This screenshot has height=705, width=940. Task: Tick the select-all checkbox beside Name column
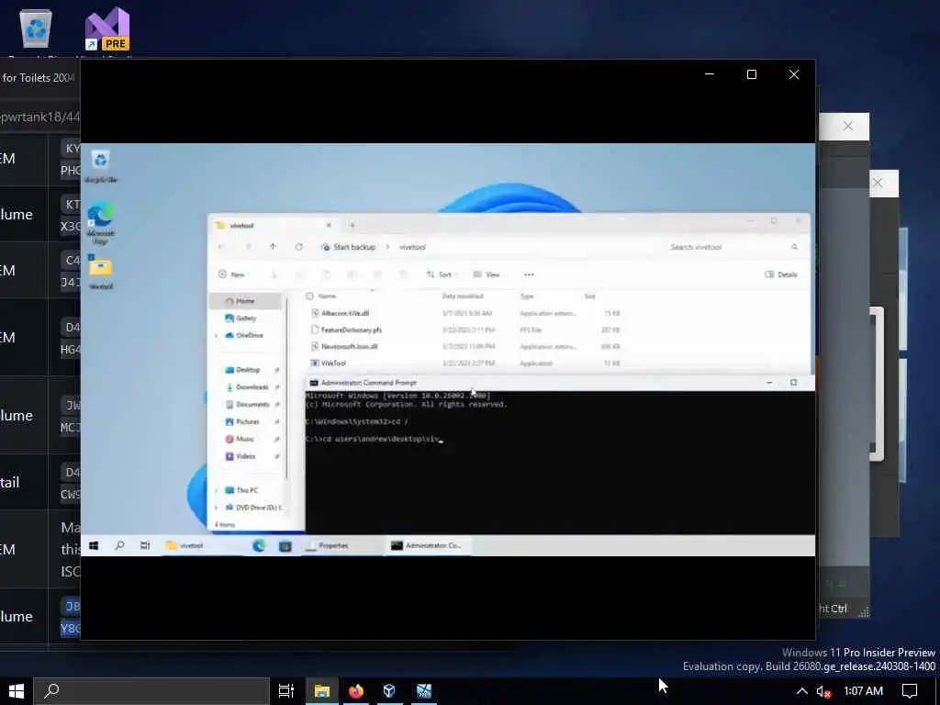309,297
